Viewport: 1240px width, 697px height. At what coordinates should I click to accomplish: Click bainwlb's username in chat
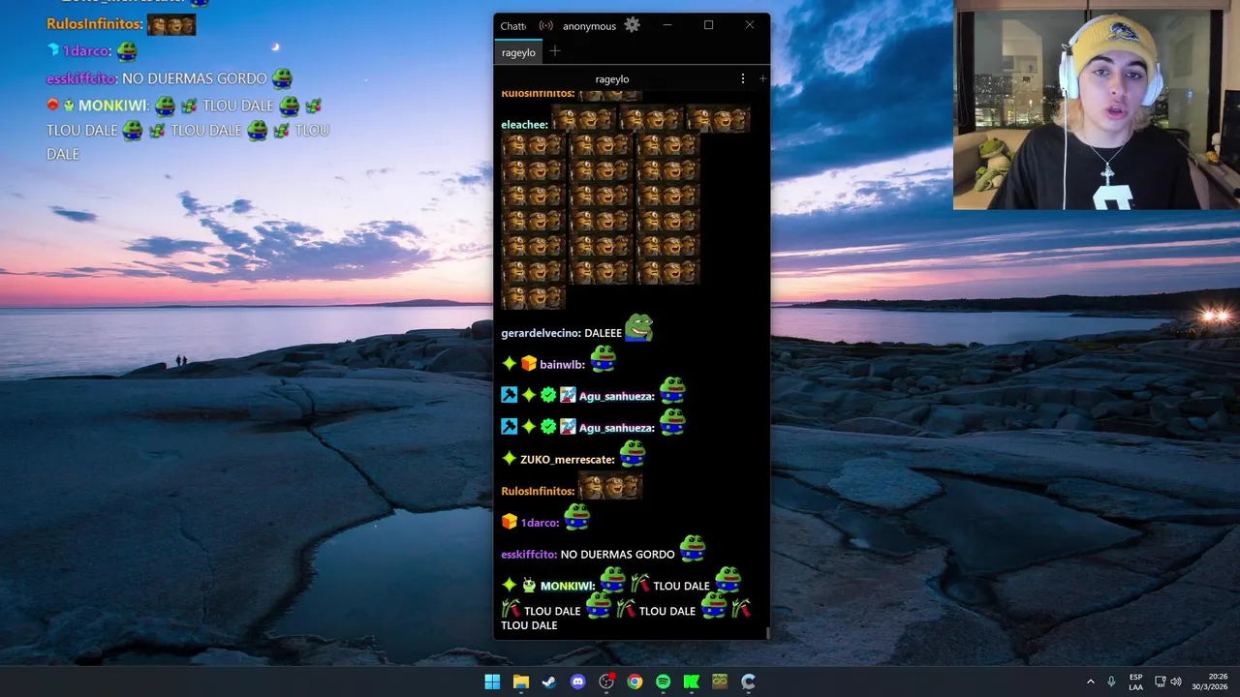(562, 365)
